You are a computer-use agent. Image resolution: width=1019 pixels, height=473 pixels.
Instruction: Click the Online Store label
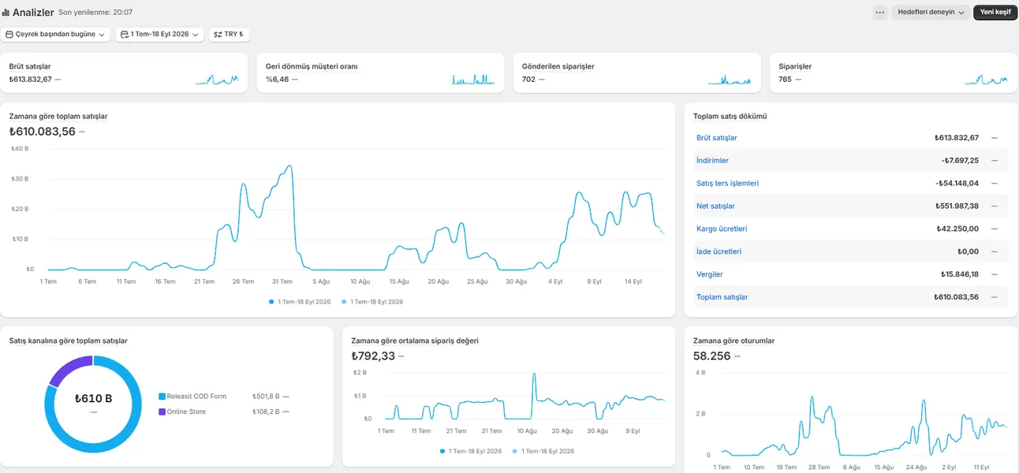[186, 412]
